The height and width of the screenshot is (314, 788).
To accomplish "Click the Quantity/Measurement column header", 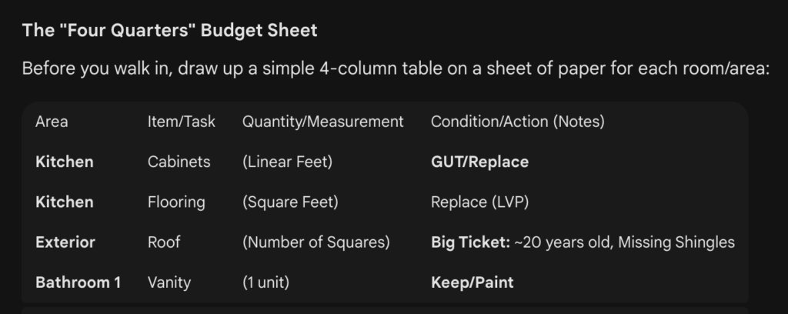I will click(x=322, y=122).
